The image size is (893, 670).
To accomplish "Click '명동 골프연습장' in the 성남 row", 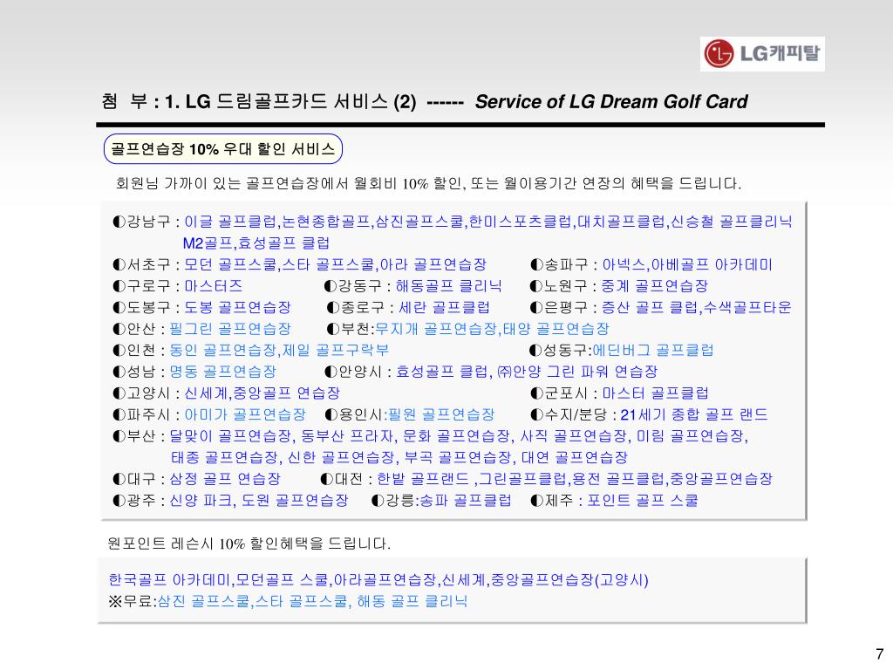I will point(222,372).
